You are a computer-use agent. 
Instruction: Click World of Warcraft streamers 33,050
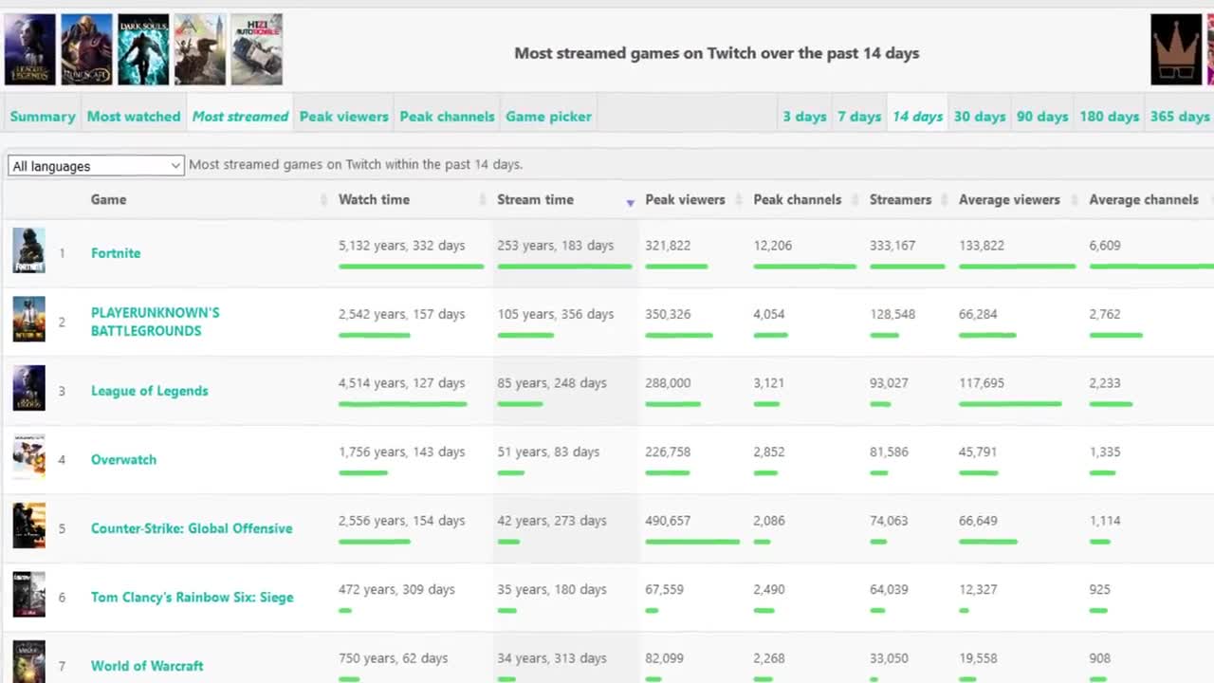(x=889, y=658)
